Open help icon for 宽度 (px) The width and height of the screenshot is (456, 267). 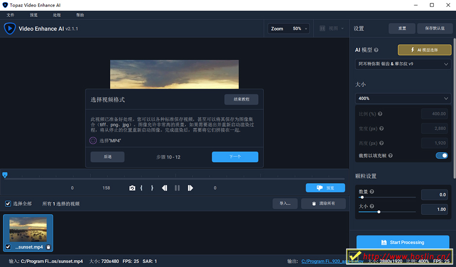pos(382,129)
